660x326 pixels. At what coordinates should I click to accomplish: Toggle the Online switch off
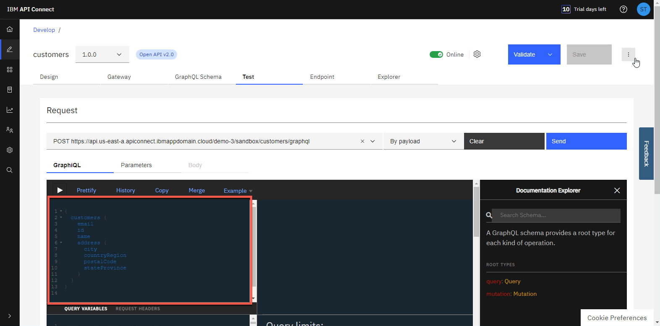pyautogui.click(x=436, y=54)
